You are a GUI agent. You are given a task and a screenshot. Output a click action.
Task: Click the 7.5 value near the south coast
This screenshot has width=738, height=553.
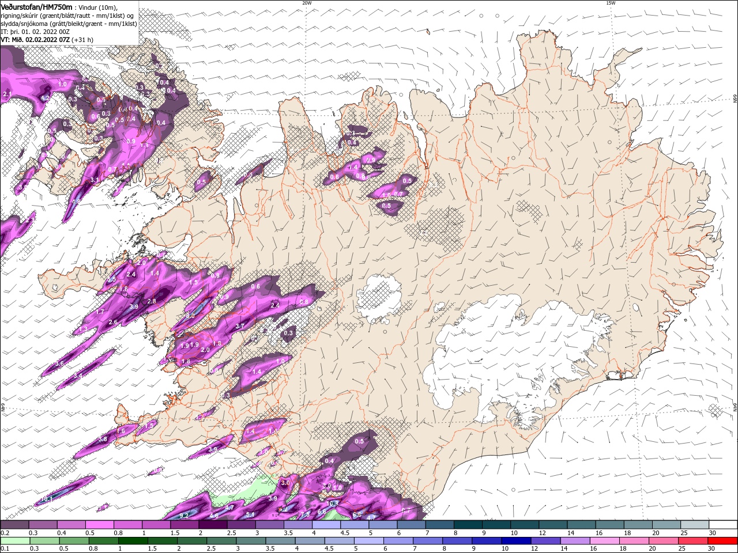[x=306, y=514]
